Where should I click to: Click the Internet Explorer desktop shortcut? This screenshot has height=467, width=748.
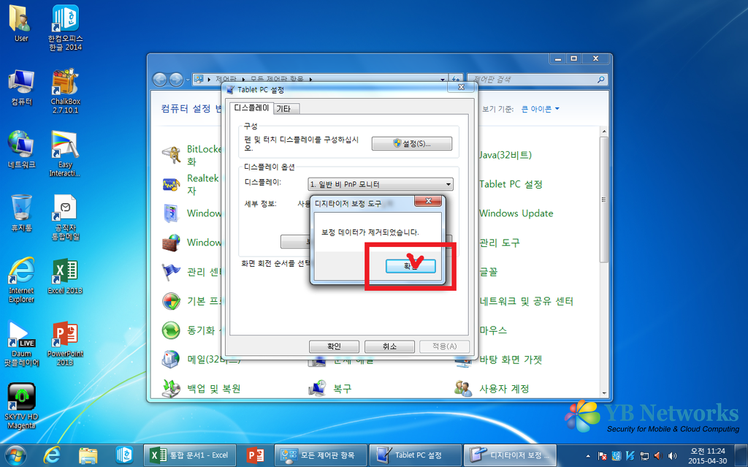point(21,280)
